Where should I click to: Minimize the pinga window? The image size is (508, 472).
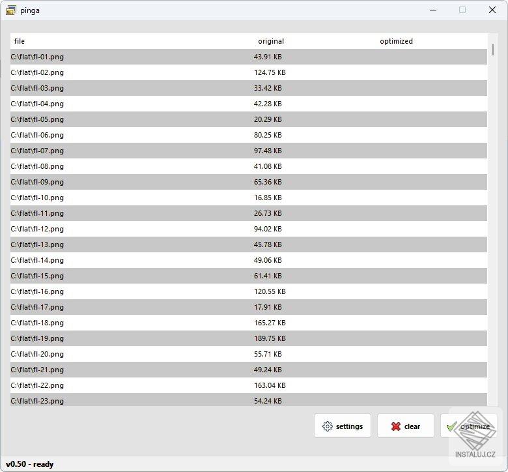433,10
